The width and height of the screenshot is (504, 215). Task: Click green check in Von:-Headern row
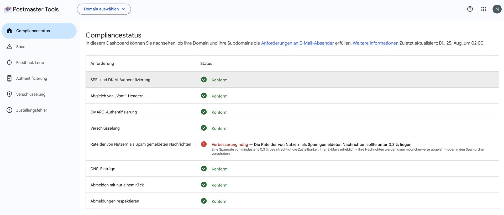point(204,96)
